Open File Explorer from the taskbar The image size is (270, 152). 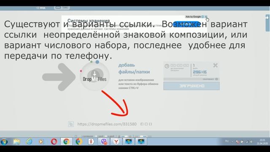(x=17, y=142)
